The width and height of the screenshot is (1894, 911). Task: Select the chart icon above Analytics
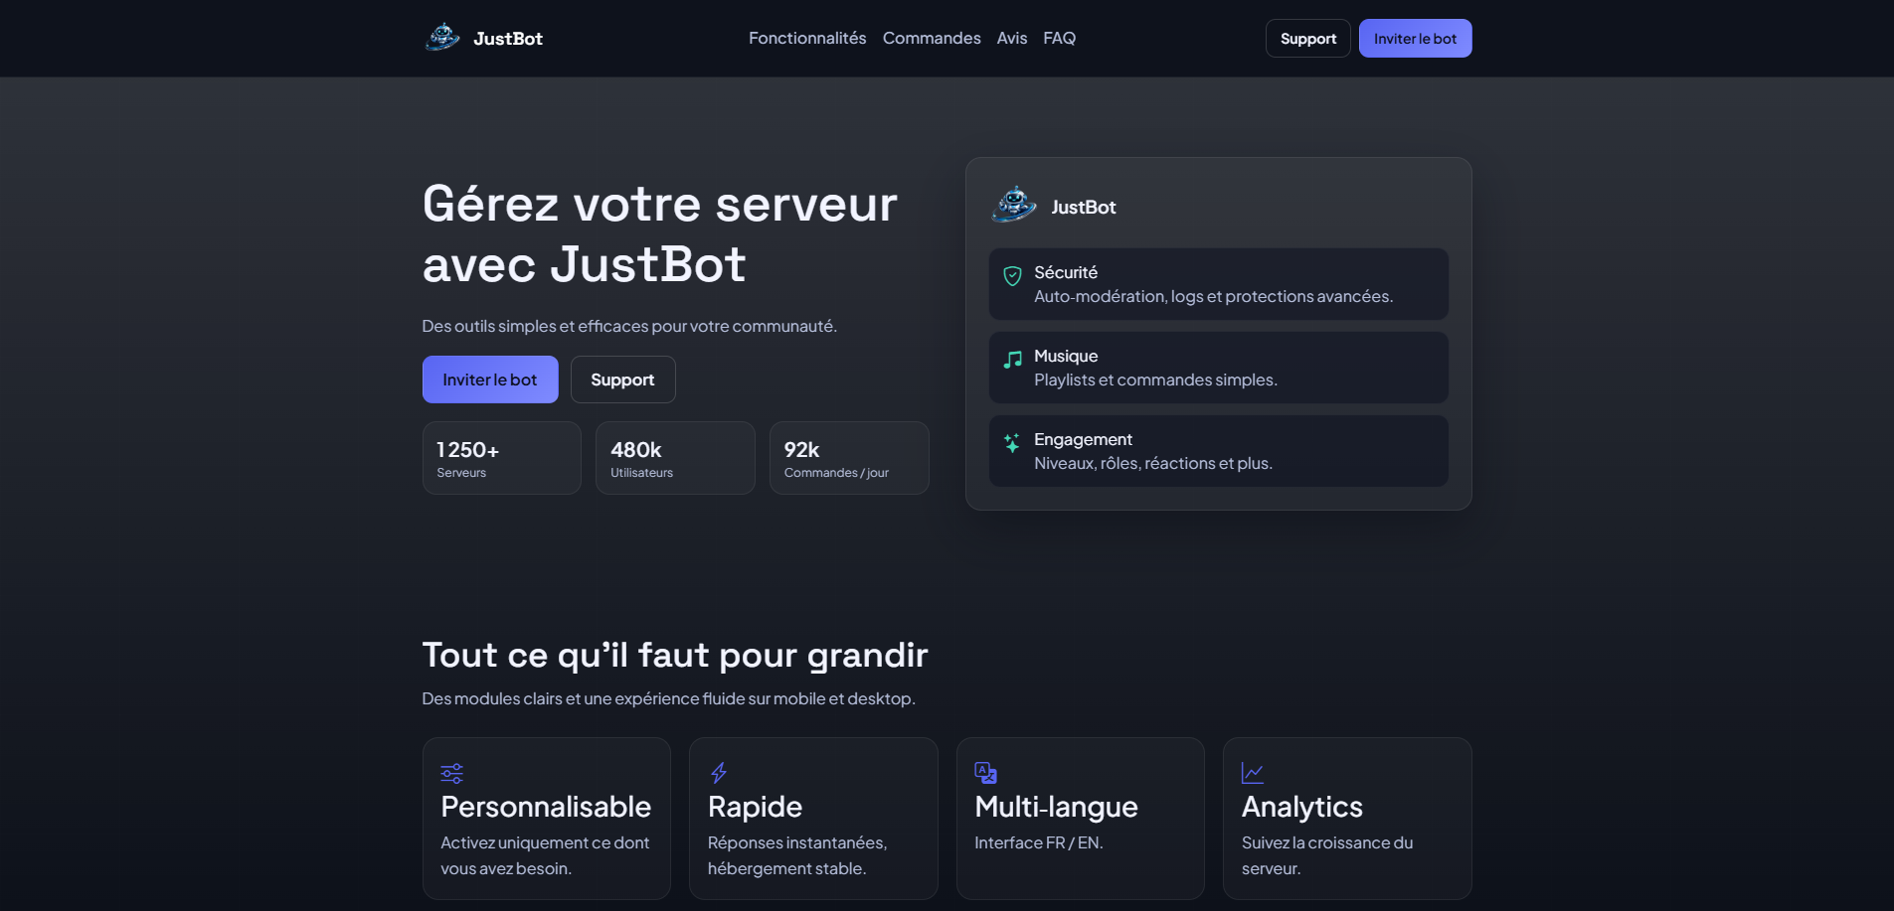tap(1251, 773)
